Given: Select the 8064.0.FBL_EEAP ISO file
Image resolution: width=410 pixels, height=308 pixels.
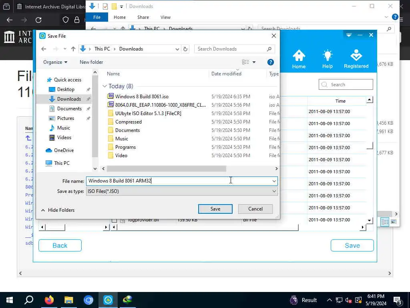Looking at the screenshot, I should point(160,105).
